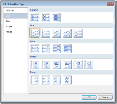Choose the fourth Range sparkline icon
The height and width of the screenshot is (104, 117).
pos(67,80)
